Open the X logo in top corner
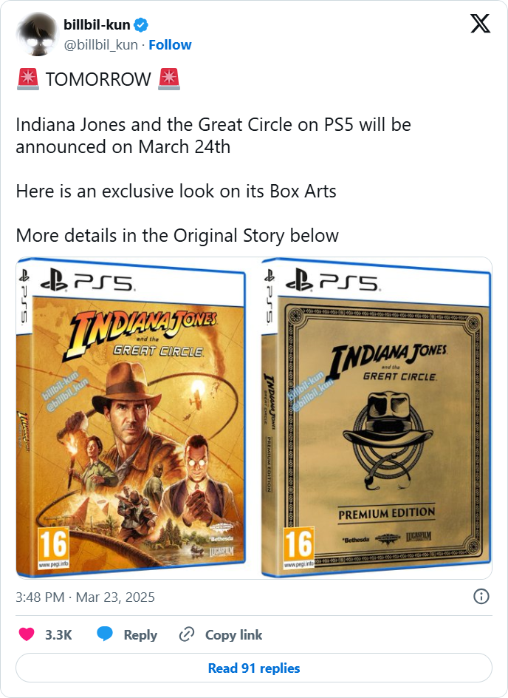Image resolution: width=508 pixels, height=698 pixels. pyautogui.click(x=480, y=24)
